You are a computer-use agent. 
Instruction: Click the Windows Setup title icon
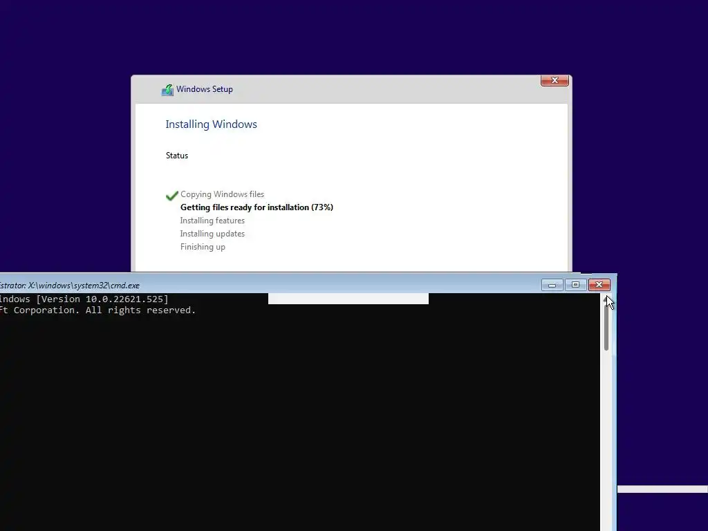tap(167, 89)
